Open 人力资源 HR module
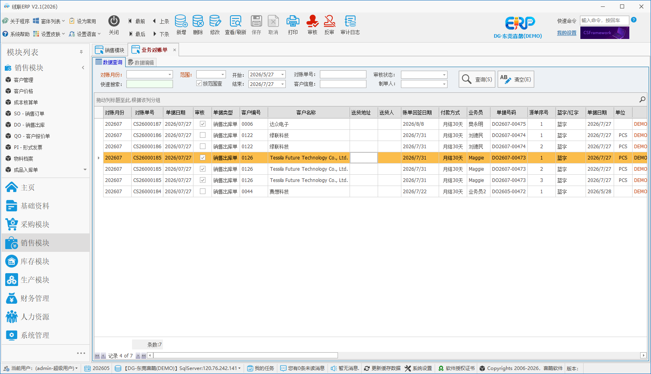 [x=45, y=317]
